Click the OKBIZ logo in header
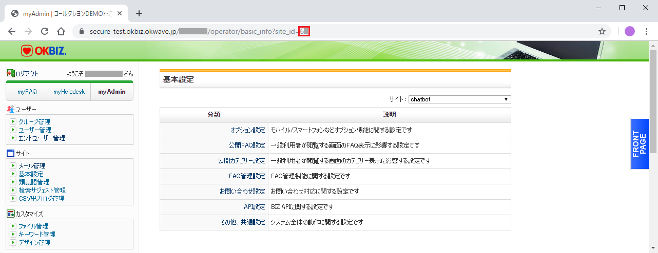This screenshot has width=658, height=253. [44, 51]
